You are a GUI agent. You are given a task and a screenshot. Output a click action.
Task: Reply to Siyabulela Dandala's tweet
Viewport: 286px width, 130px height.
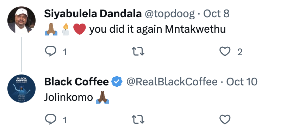pos(50,51)
